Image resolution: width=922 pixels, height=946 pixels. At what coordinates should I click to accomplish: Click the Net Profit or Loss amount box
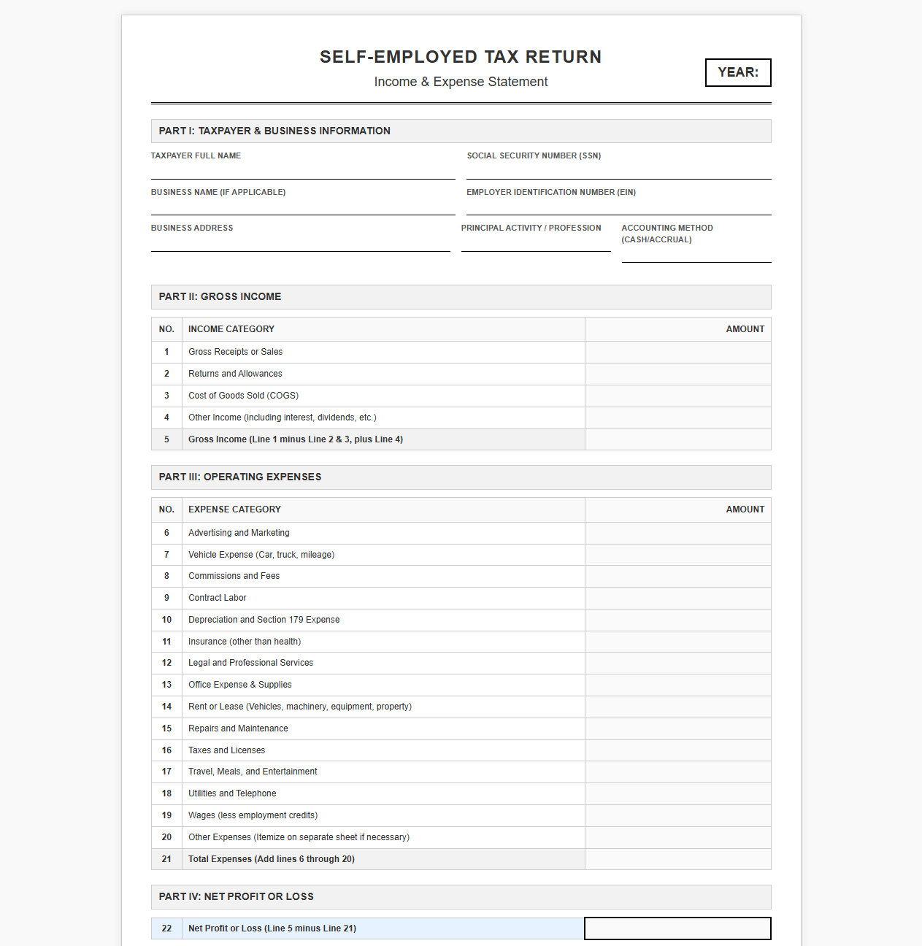678,928
